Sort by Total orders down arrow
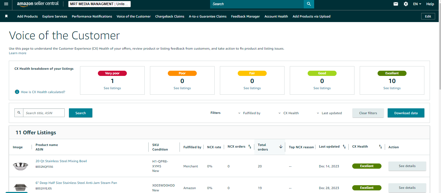Image resolution: width=441 pixels, height=193 pixels. click(281, 147)
